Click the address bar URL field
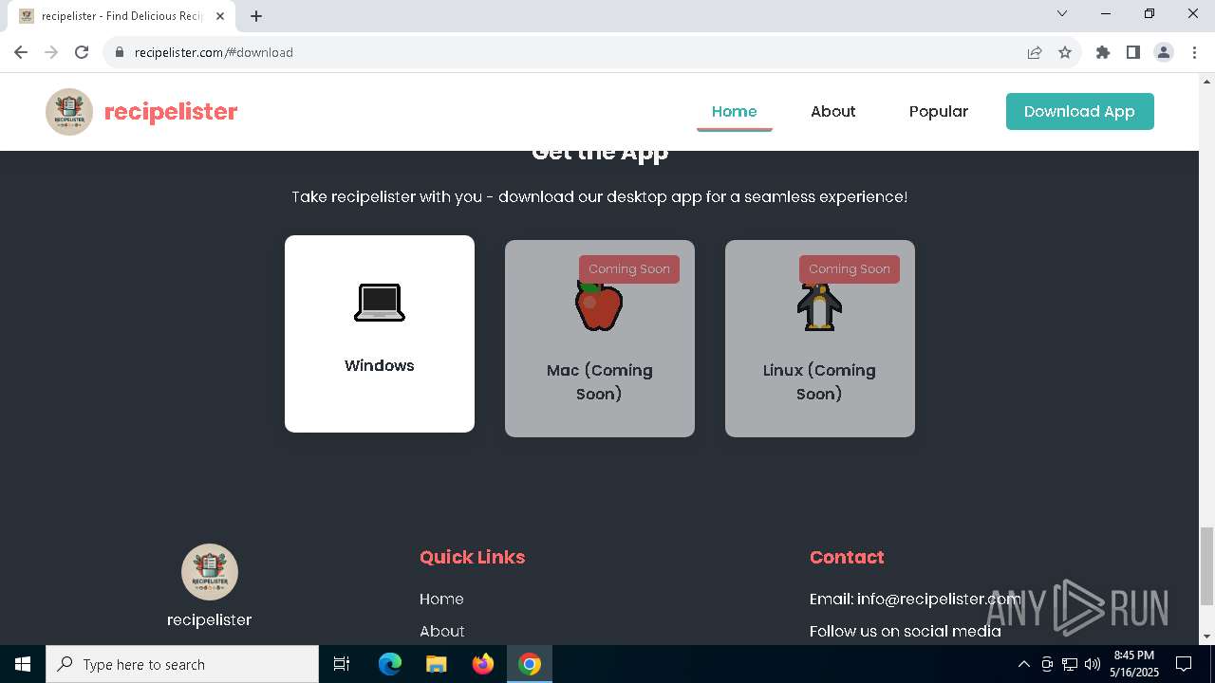This screenshot has width=1215, height=683. coord(570,52)
